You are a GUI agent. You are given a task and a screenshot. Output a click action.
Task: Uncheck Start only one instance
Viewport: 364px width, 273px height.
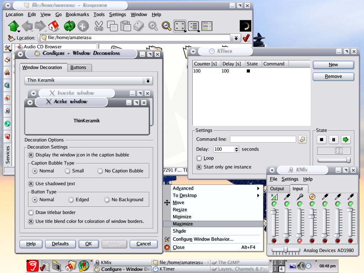(x=199, y=167)
